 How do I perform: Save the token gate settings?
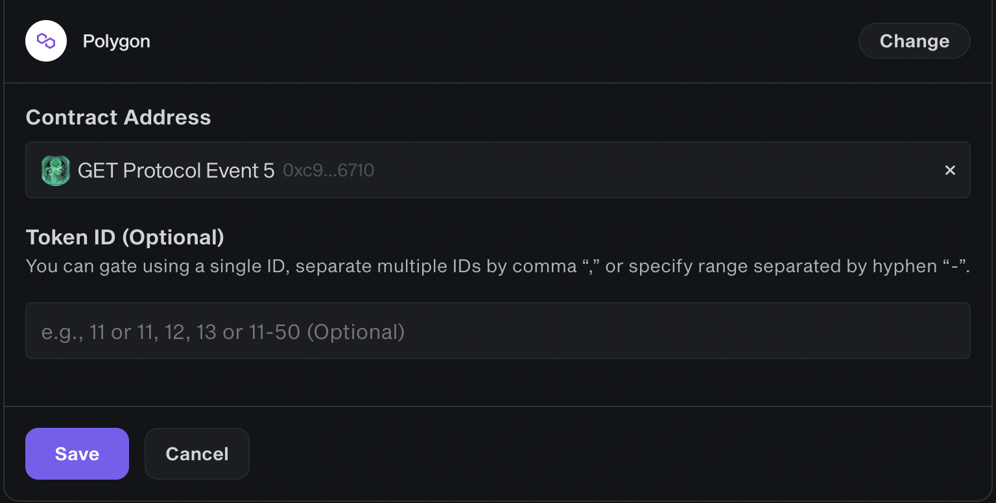click(77, 454)
